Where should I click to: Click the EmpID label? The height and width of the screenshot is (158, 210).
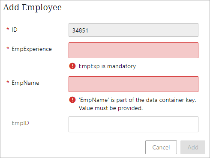coord(20,123)
